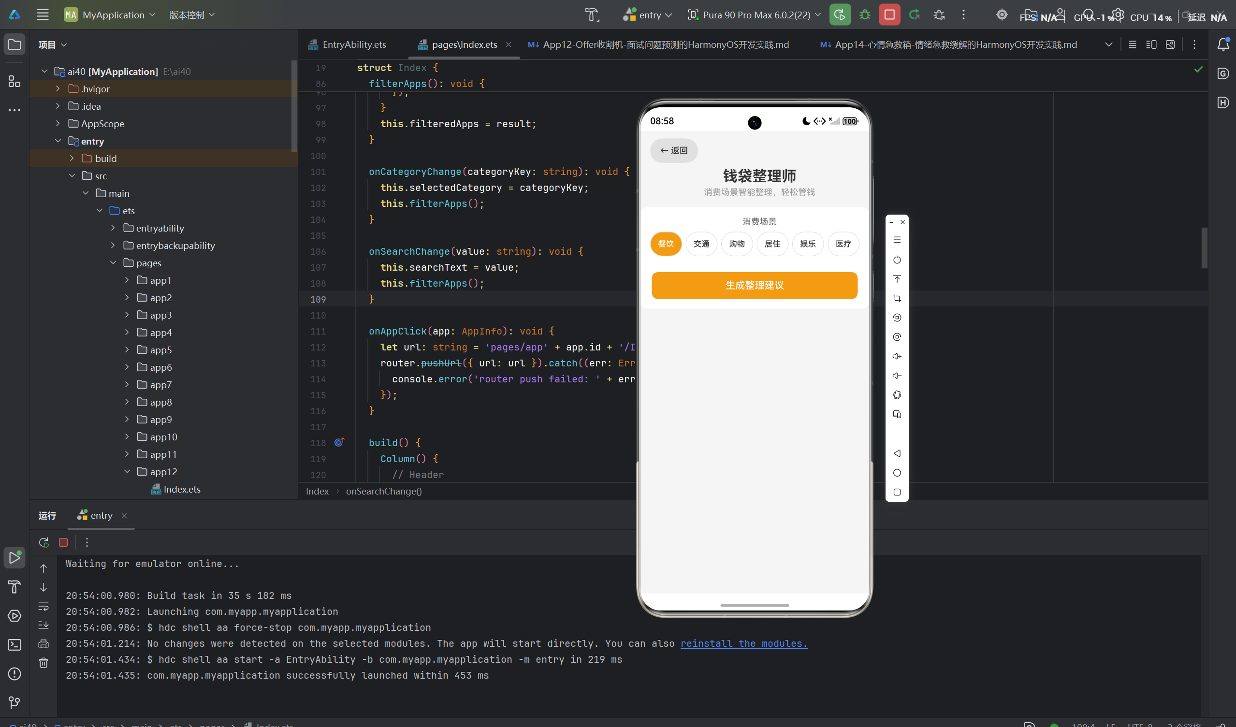Image resolution: width=1236 pixels, height=727 pixels.
Task: Click the emulator power button
Action: coord(897,260)
